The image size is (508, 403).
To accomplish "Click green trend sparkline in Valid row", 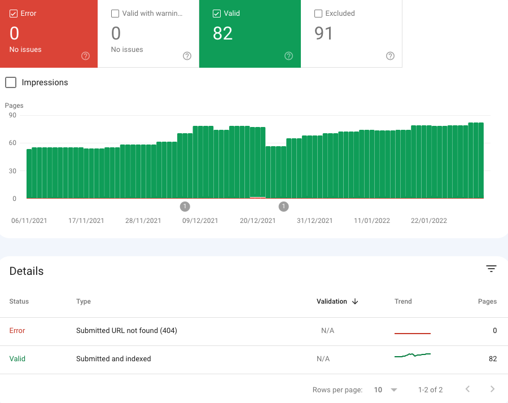I will tap(413, 355).
